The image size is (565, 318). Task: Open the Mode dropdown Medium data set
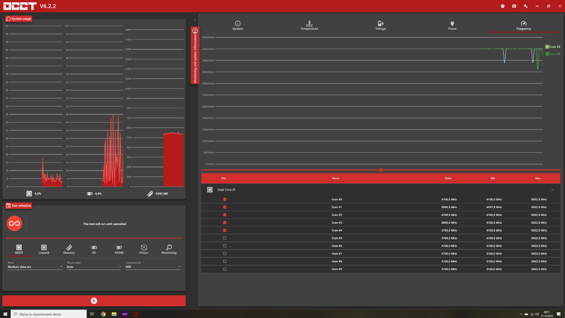tap(35, 267)
